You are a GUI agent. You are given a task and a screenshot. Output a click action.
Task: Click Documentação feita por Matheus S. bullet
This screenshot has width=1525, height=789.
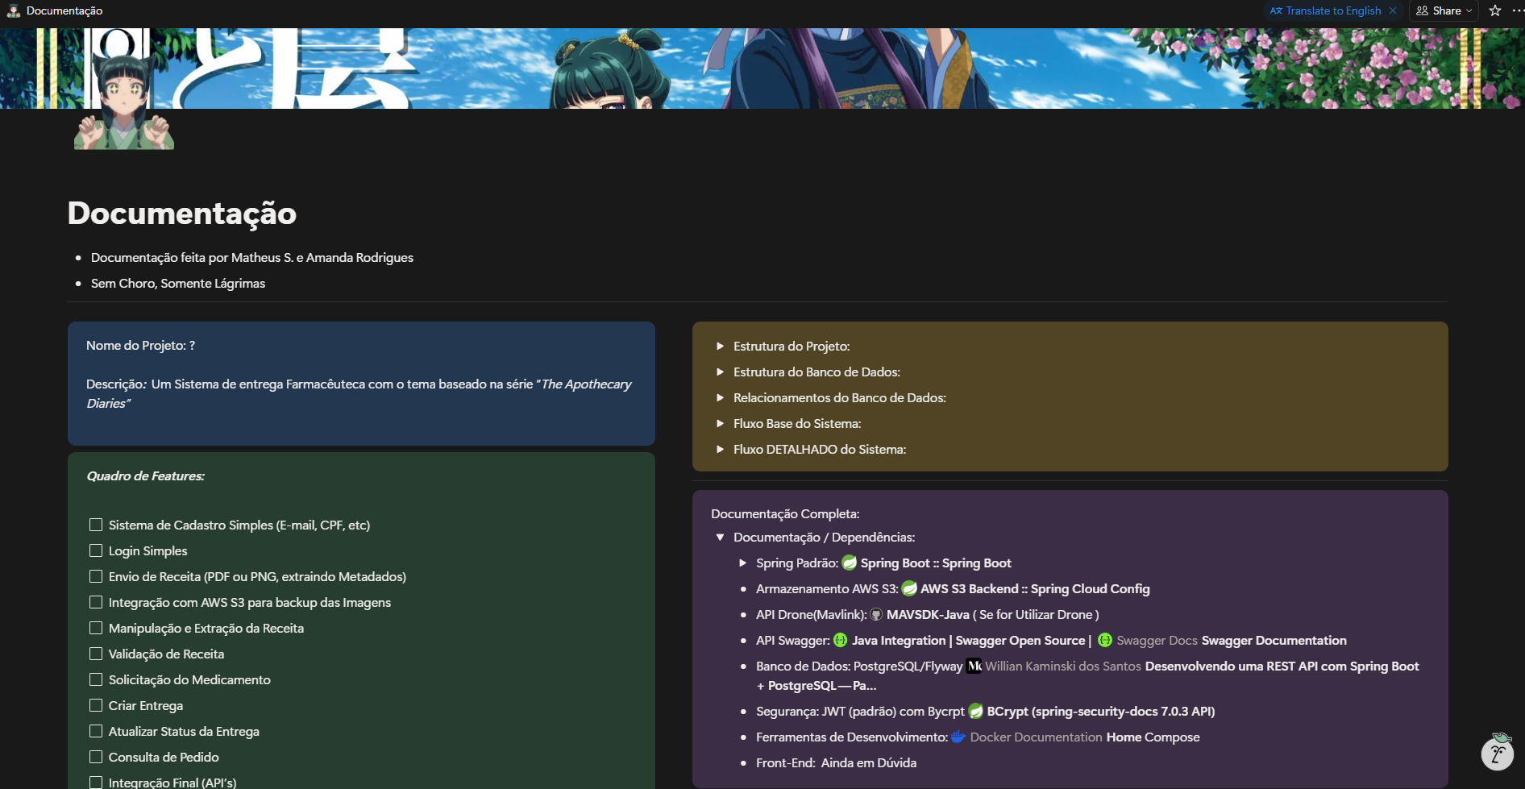[252, 257]
